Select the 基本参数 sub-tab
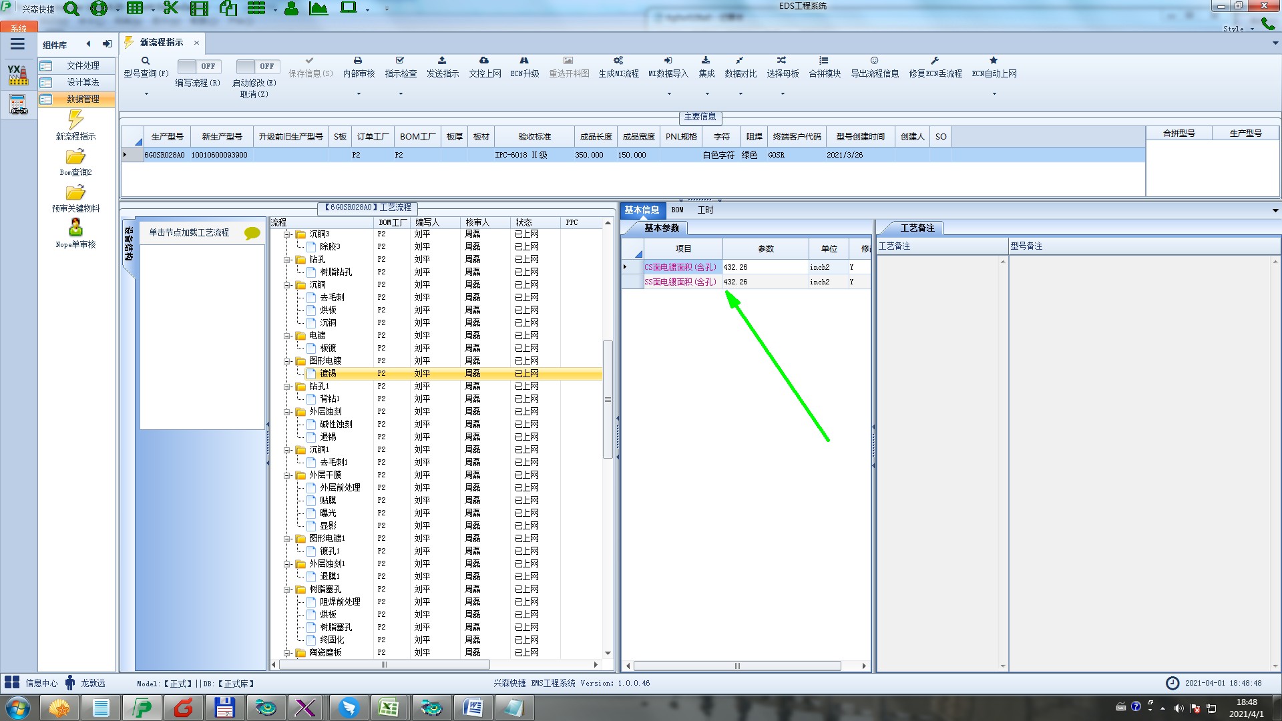The image size is (1282, 721). (x=661, y=228)
